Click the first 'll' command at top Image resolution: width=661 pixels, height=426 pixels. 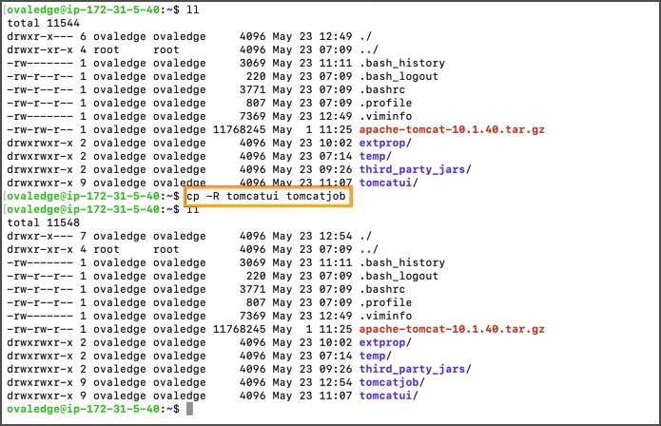pyautogui.click(x=191, y=9)
